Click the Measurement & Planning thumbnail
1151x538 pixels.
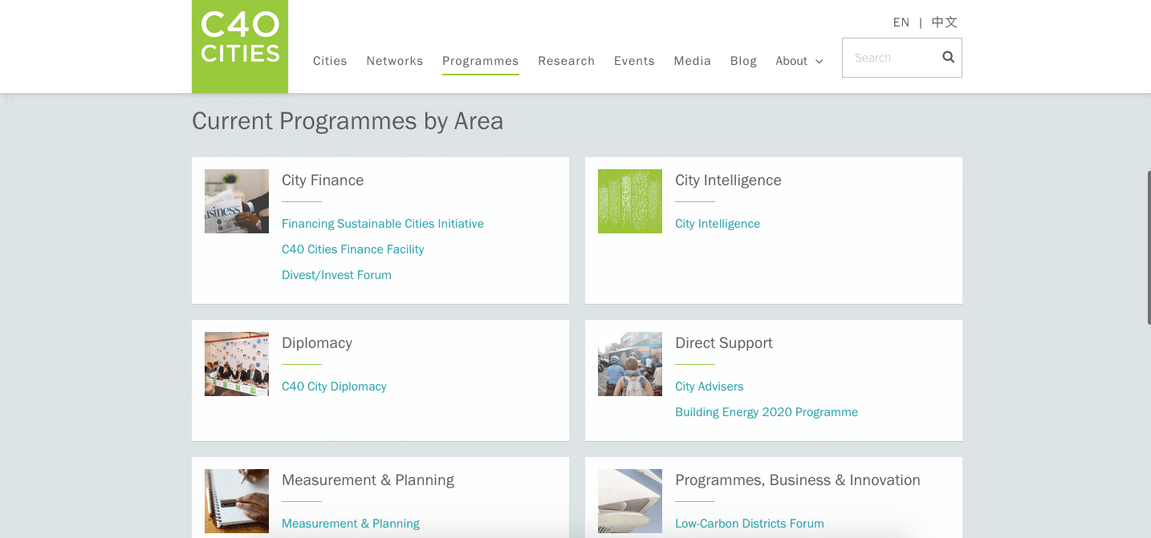click(x=237, y=501)
